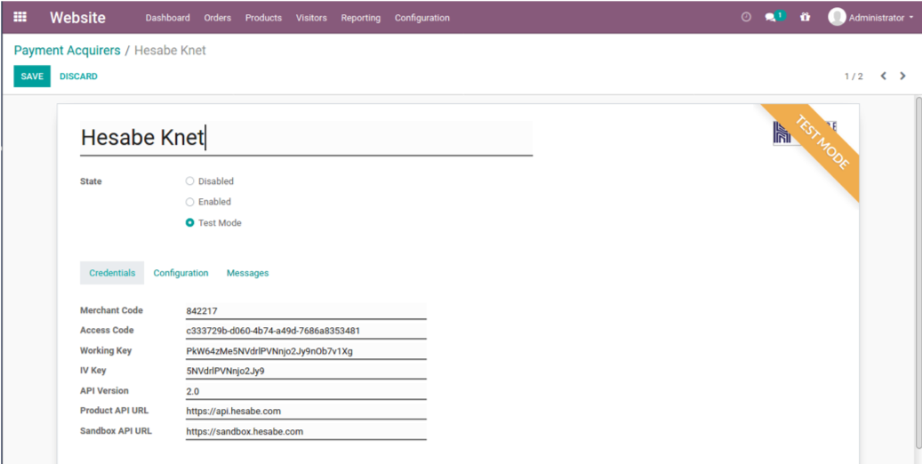Open the apps grid menu icon
Viewport: 922px width, 464px height.
(20, 17)
